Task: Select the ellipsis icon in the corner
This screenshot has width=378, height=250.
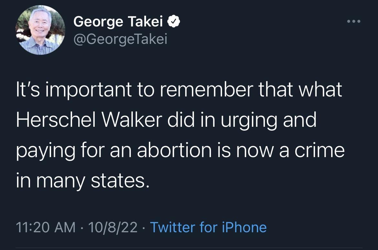Action: click(x=354, y=21)
